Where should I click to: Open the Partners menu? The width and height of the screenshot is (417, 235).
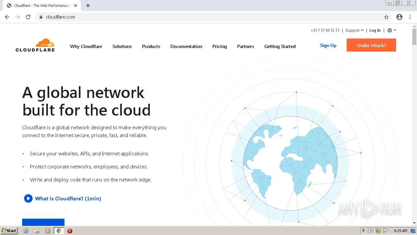(246, 46)
